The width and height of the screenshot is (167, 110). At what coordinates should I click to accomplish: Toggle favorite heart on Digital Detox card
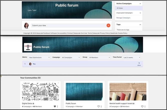pyautogui.click(x=55, y=106)
